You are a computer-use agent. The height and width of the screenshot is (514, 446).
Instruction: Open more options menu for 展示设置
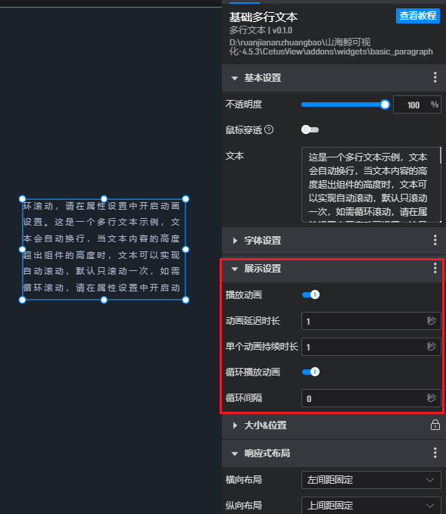pos(435,268)
